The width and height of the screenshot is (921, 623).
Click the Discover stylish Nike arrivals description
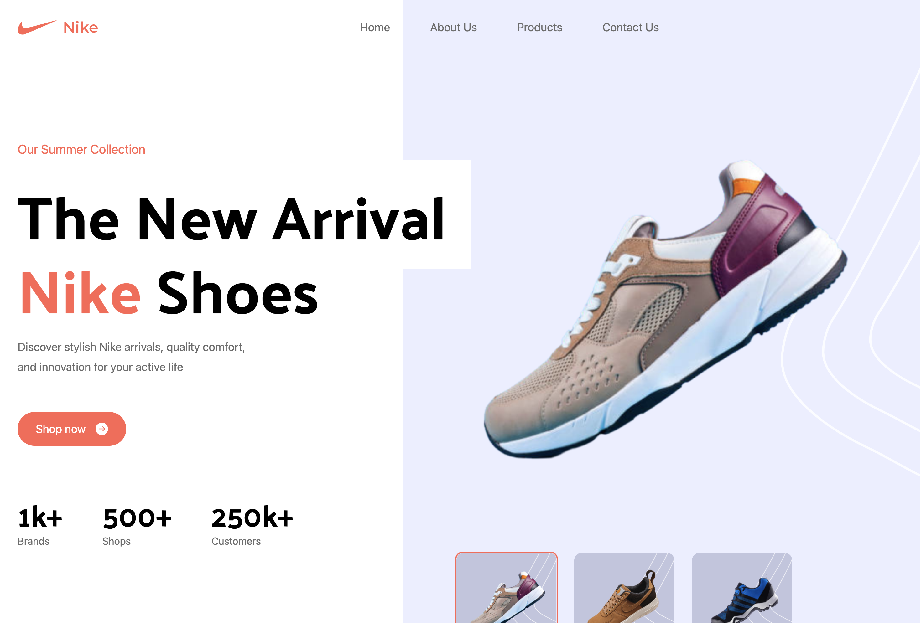131,357
